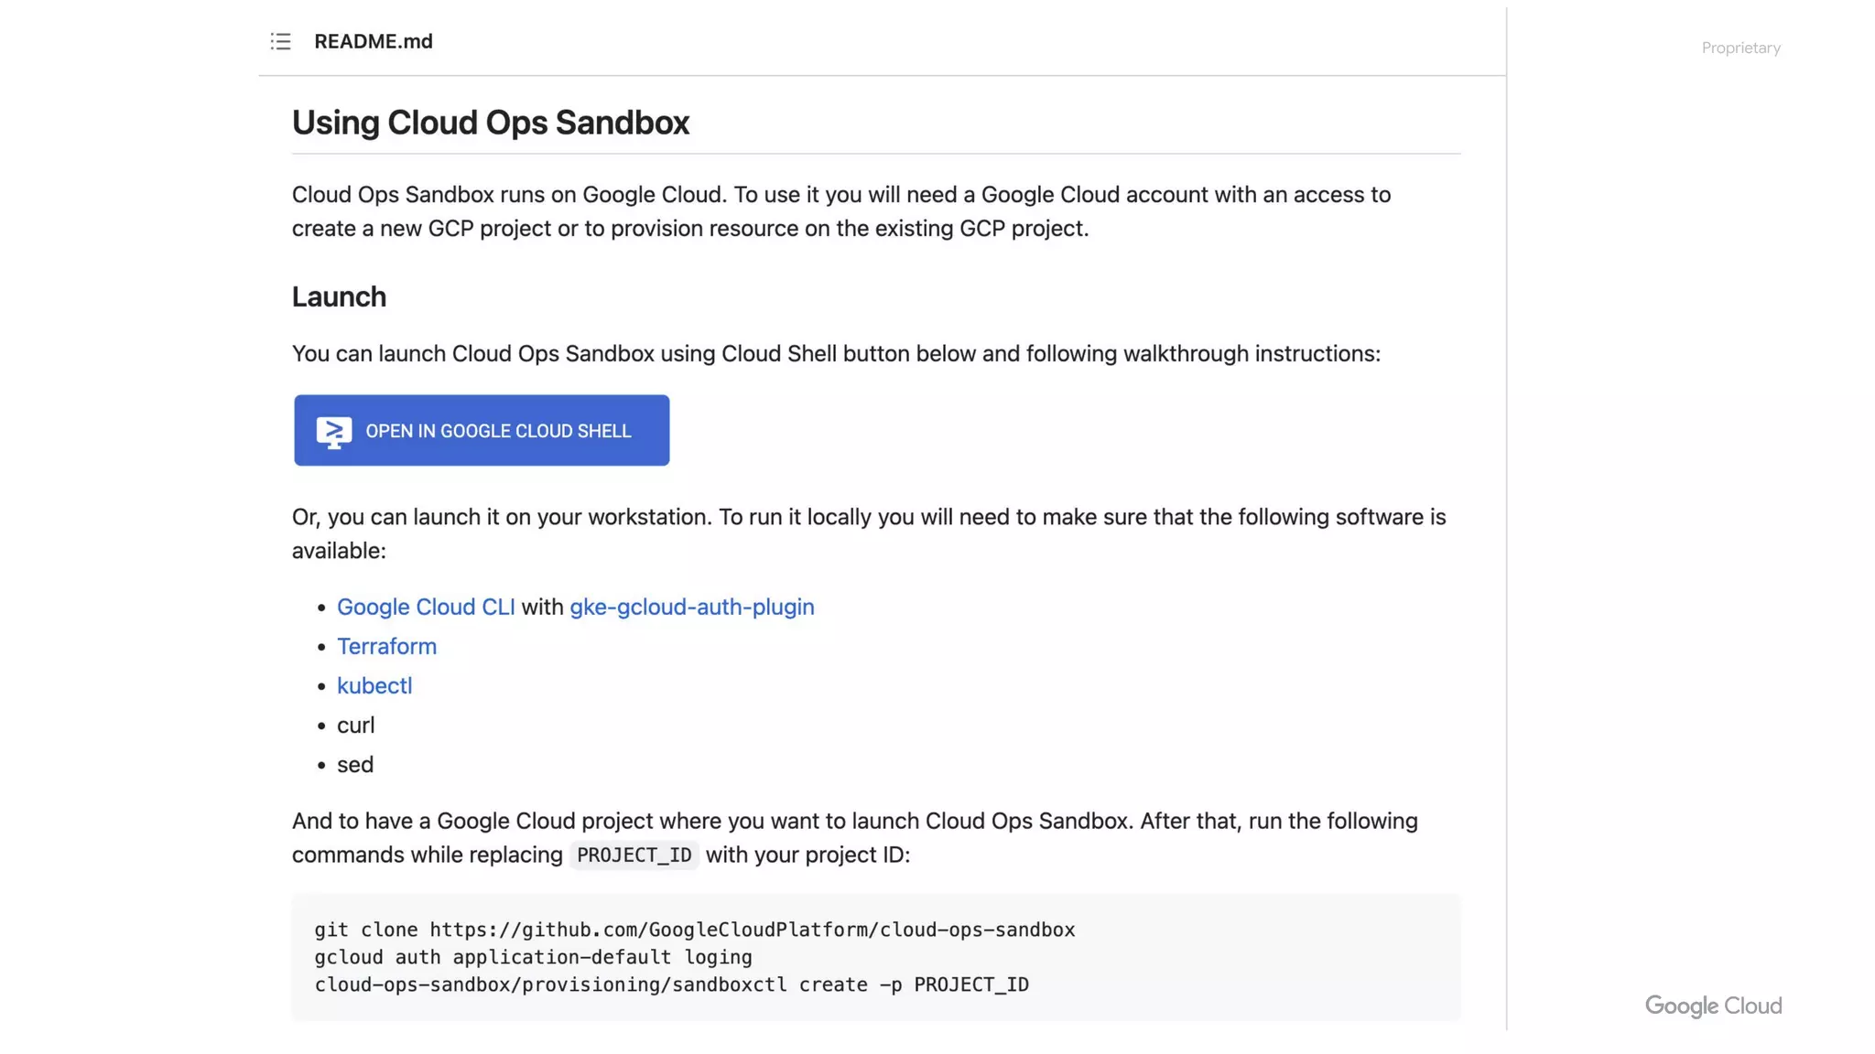Image resolution: width=1875 pixels, height=1054 pixels.
Task: Click the workstation launch paragraph
Action: pyautogui.click(x=868, y=534)
